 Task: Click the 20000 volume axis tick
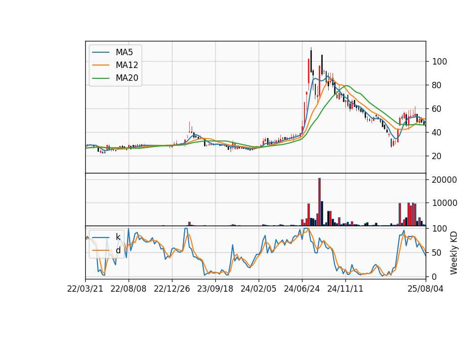(444, 180)
